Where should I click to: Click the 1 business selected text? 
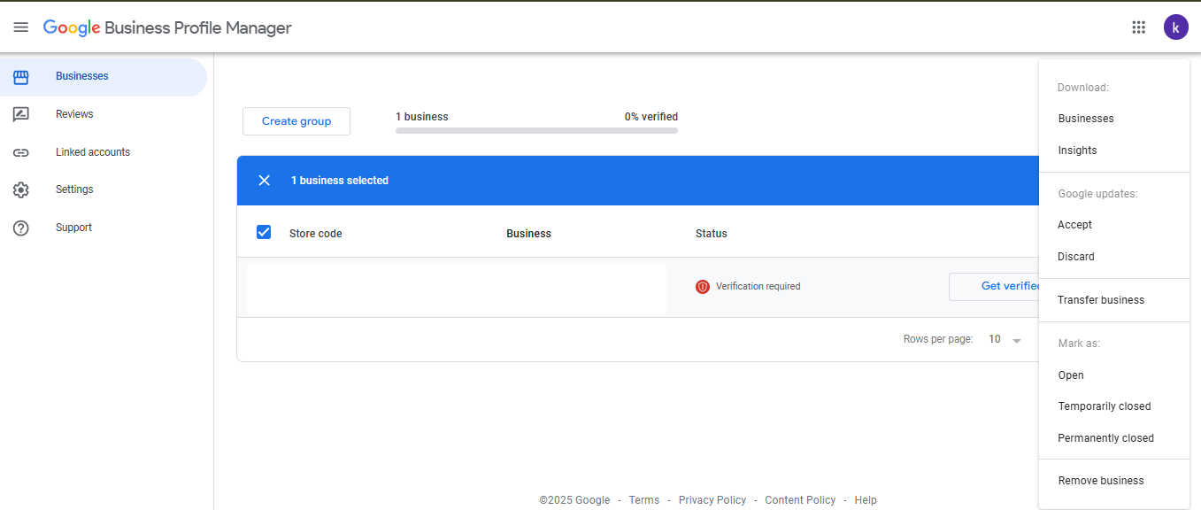[x=340, y=181]
